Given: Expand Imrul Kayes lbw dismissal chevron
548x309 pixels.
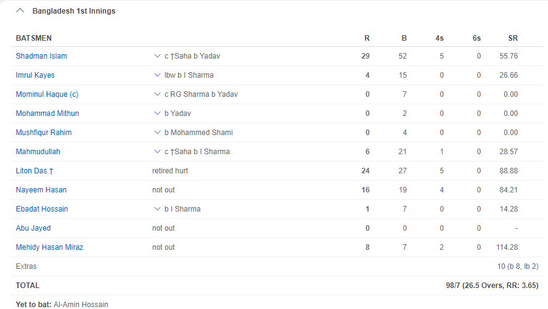Looking at the screenshot, I should pos(157,75).
